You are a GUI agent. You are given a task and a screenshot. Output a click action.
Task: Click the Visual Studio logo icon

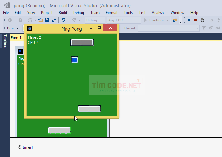click(7, 5)
